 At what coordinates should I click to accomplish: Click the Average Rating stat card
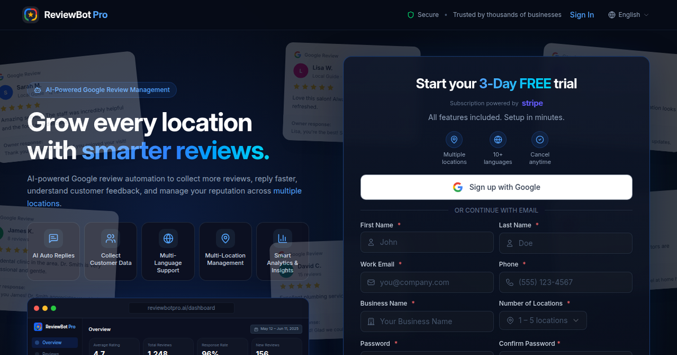[114, 347]
